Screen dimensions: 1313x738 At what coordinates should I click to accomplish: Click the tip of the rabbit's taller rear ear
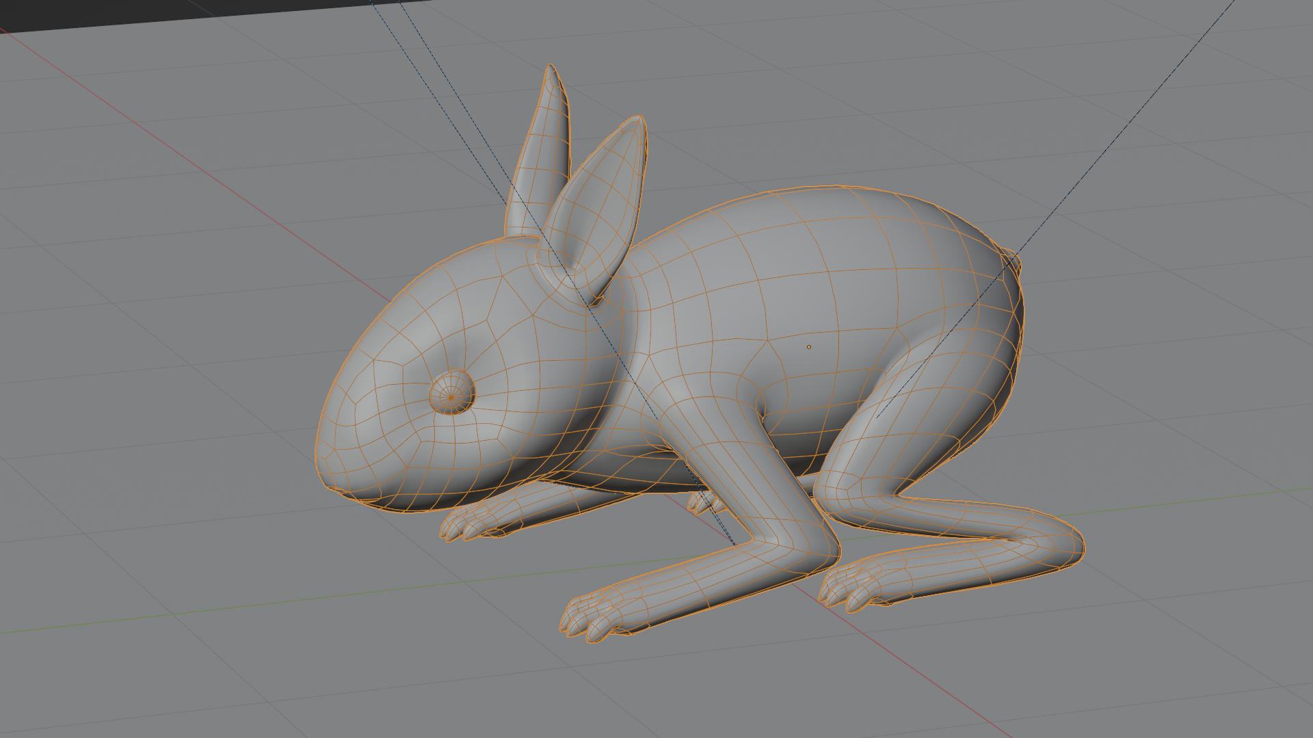551,70
